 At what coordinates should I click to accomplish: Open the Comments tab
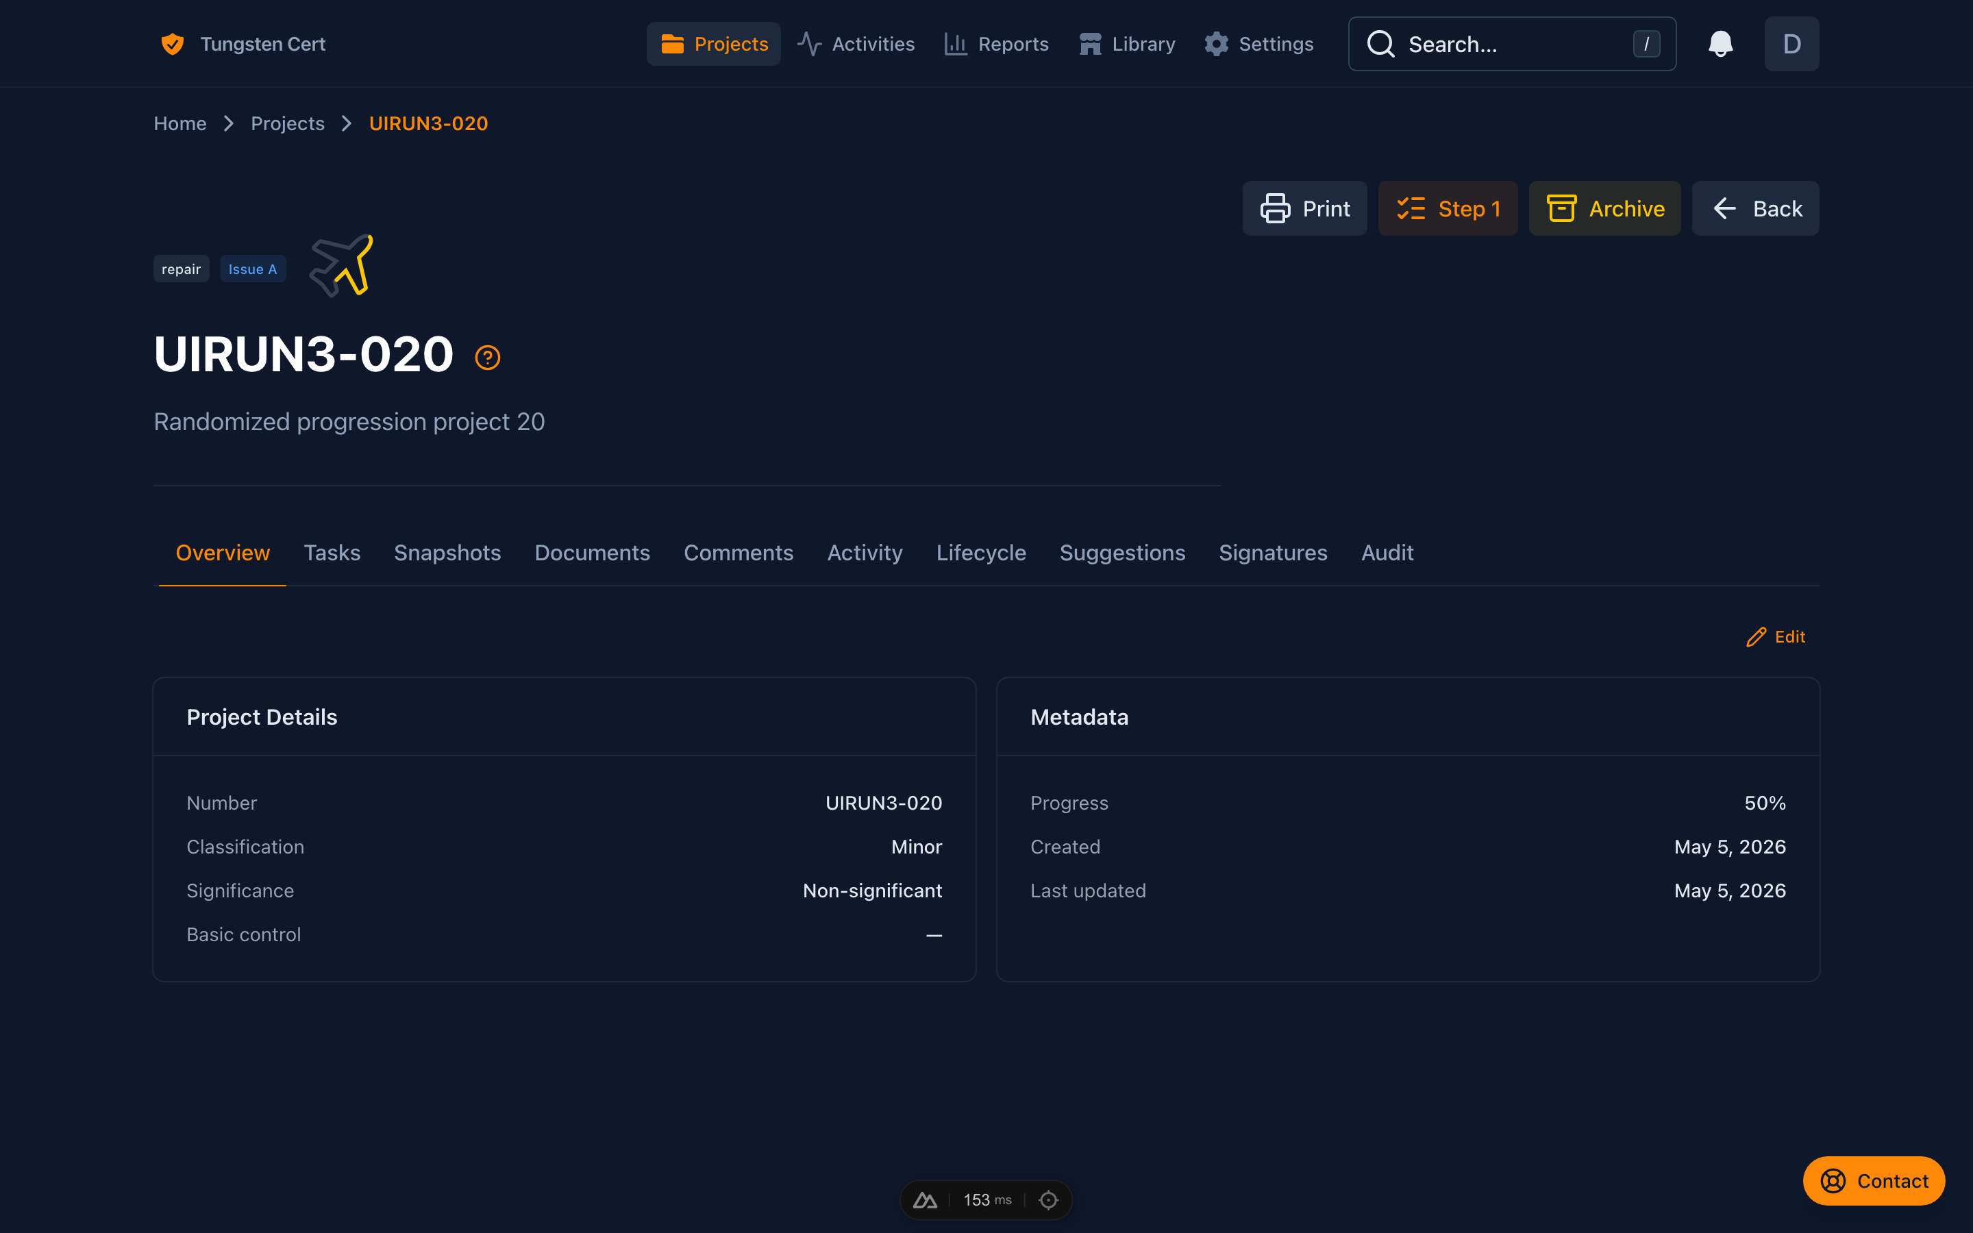tap(739, 553)
